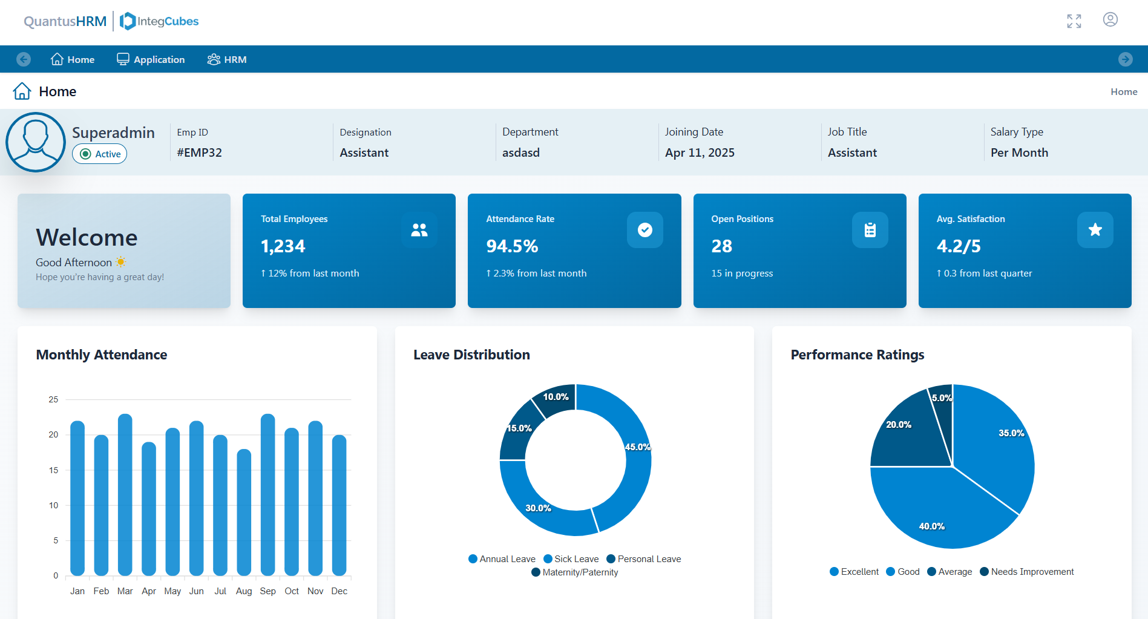The height and width of the screenshot is (619, 1148).
Task: Toggle Sick Leave legend item
Action: (x=571, y=559)
